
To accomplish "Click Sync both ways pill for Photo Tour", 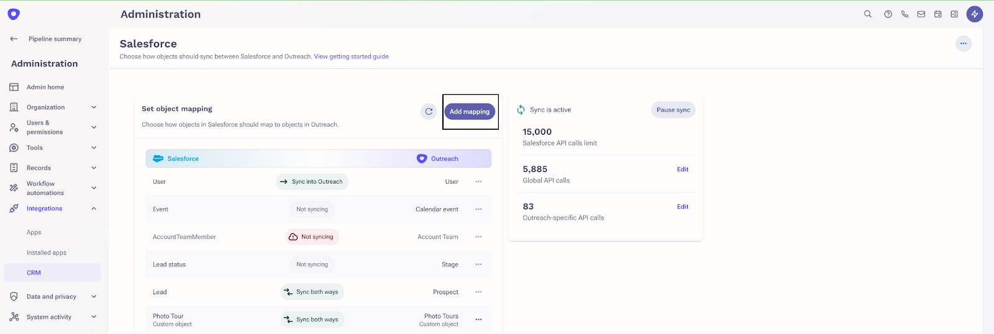I will coord(312,320).
